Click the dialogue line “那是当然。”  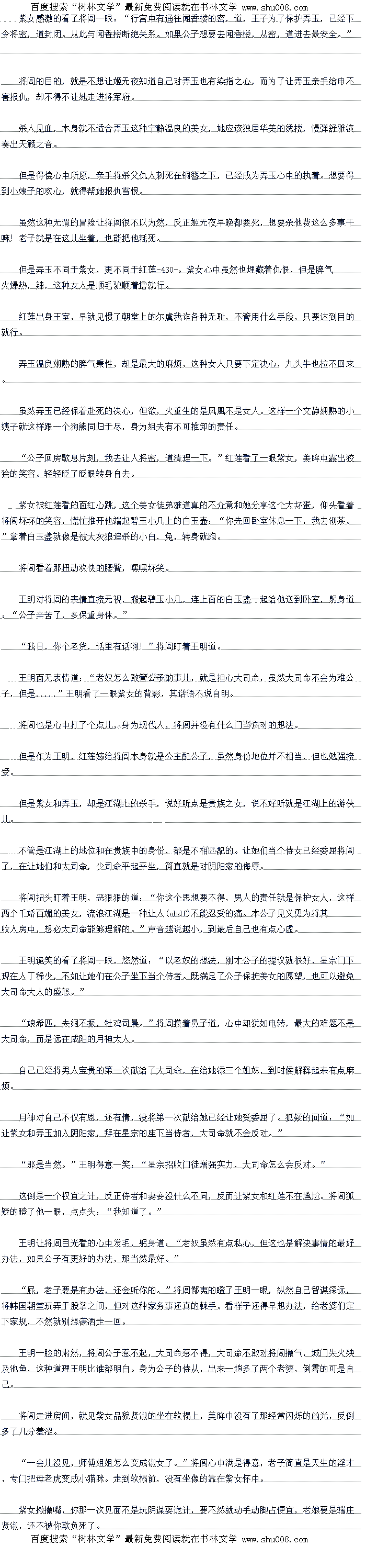click(173, 1164)
